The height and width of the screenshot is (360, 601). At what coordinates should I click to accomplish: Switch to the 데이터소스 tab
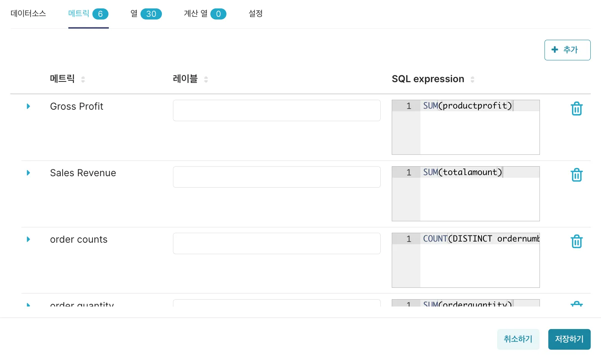28,14
